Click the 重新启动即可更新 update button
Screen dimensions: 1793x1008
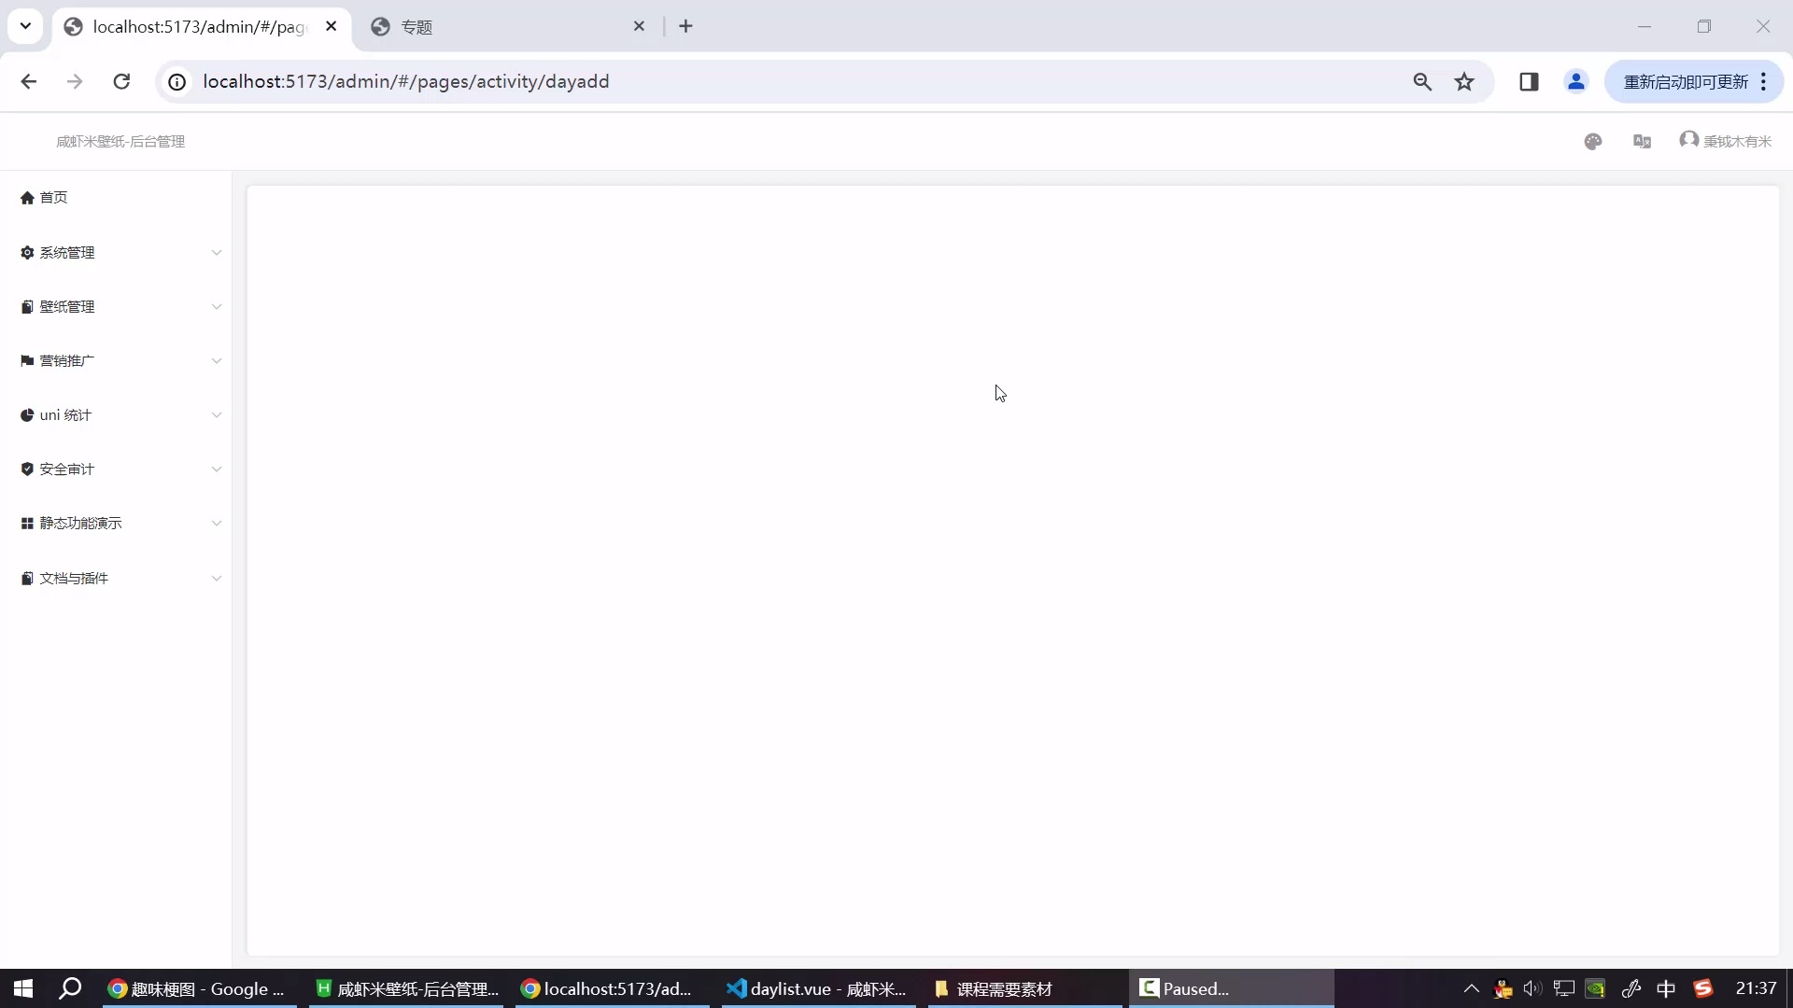1685,82
